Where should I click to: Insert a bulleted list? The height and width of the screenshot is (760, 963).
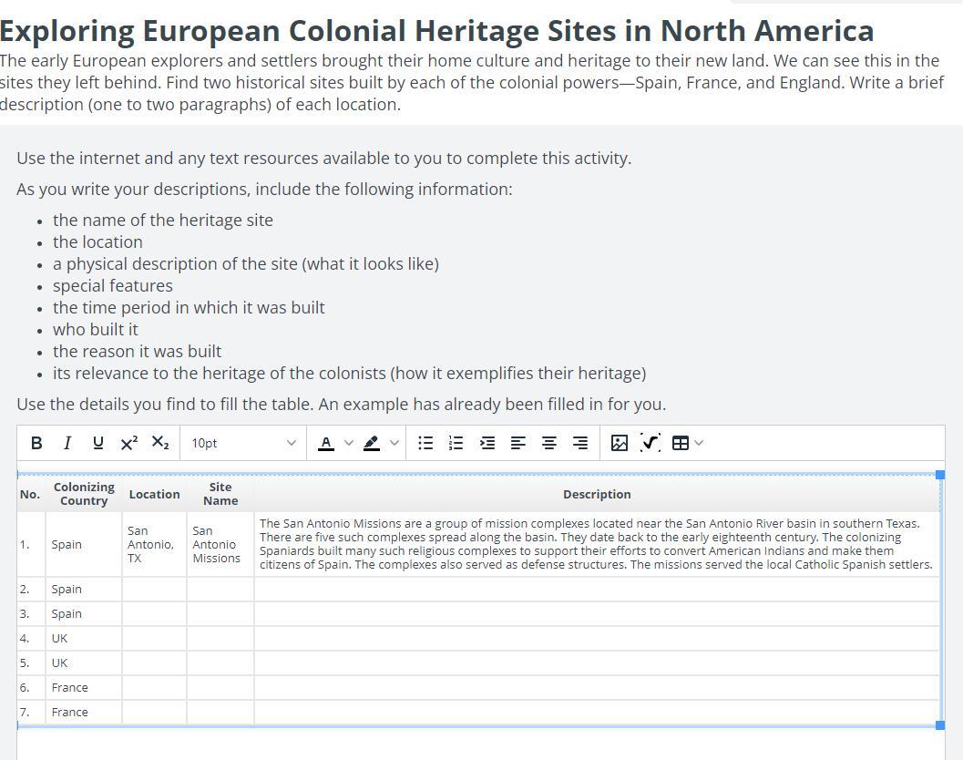425,443
